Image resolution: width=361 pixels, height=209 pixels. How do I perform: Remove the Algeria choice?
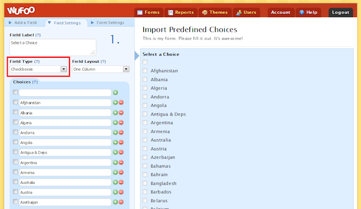click(121, 123)
